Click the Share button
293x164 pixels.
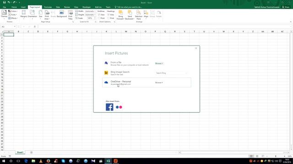286,7
